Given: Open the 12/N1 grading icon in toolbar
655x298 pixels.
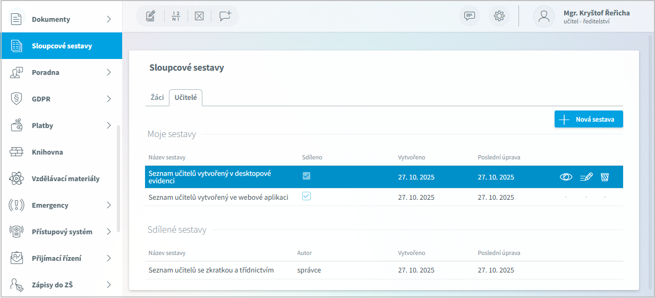Looking at the screenshot, I should [176, 16].
